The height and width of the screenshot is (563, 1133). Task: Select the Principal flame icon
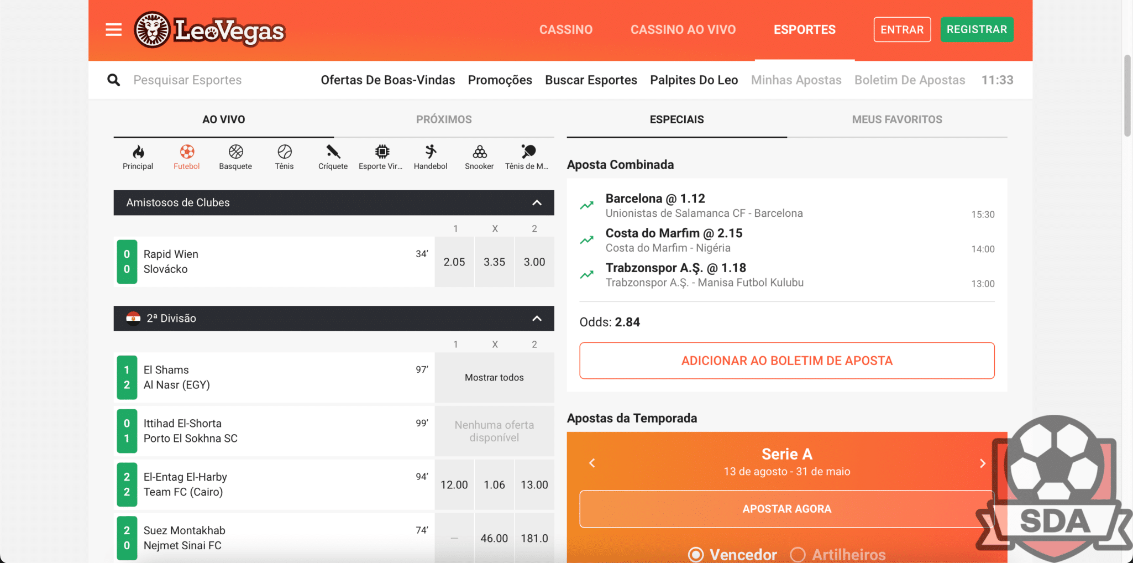tap(138, 157)
